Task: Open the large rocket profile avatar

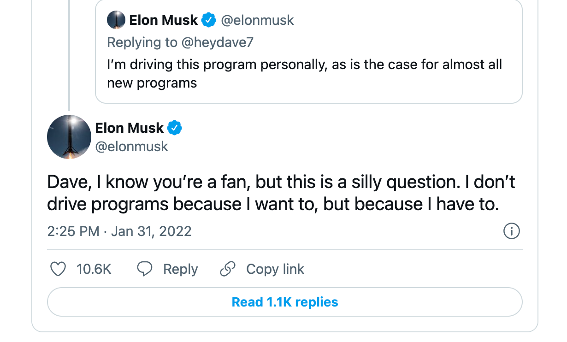Action: 69,137
